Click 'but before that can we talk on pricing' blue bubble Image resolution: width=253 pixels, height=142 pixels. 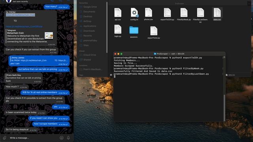click(x=43, y=69)
